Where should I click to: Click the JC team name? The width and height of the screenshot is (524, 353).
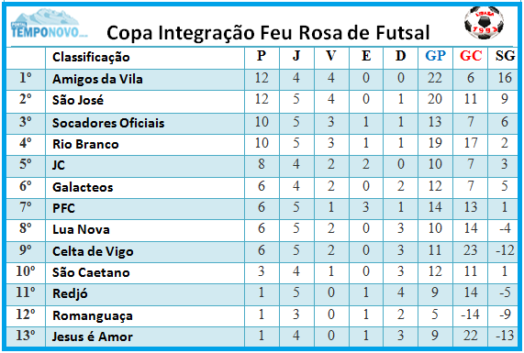[x=59, y=165]
